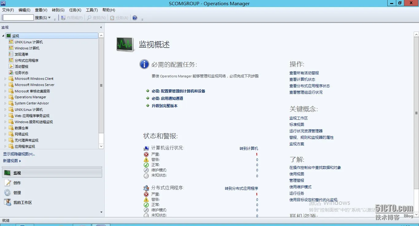Click the yellow 警告 icon under 计算机运行状况

(146, 160)
